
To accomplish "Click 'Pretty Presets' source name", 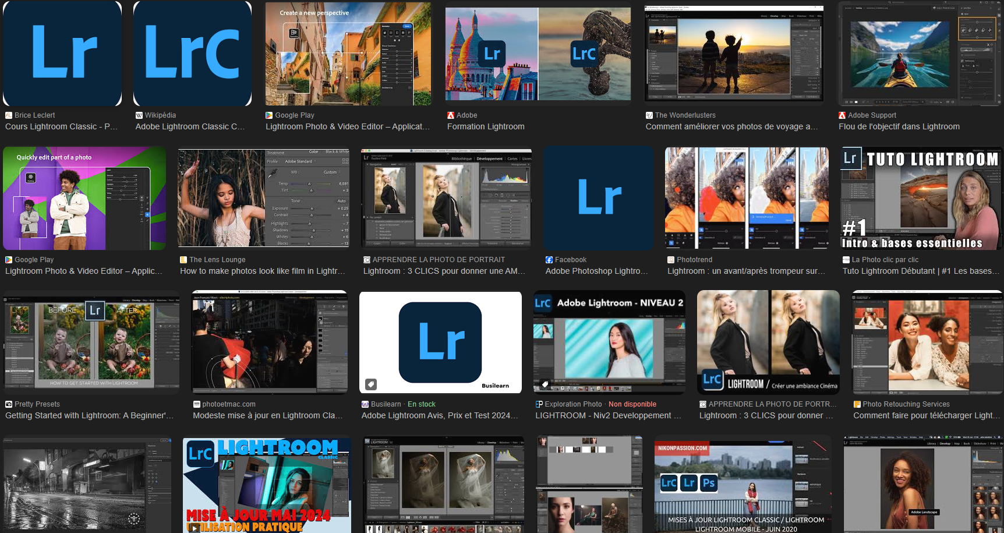I will point(37,404).
